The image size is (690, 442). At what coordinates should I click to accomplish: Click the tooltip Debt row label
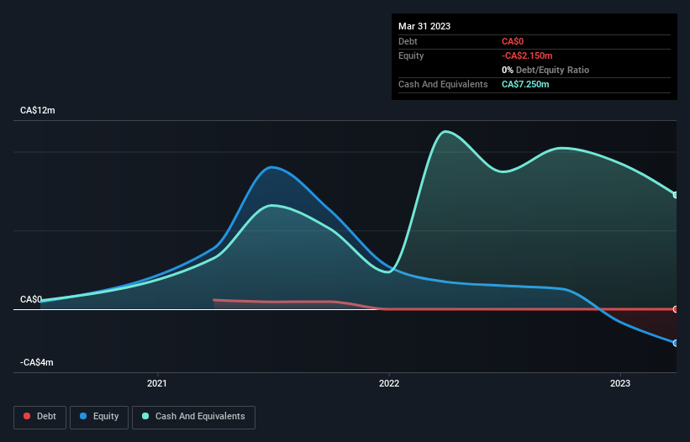(408, 41)
